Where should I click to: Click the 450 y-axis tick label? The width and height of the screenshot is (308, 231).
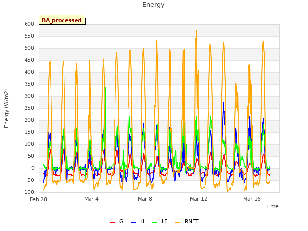pos(29,60)
